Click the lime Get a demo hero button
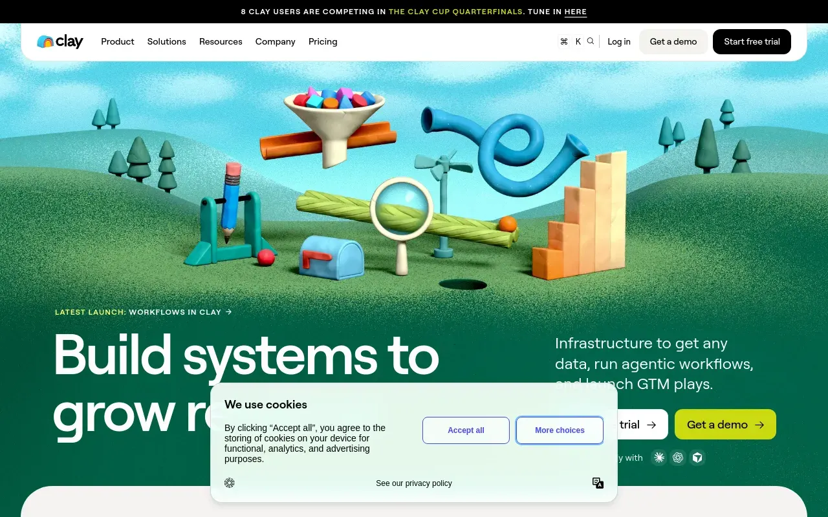The image size is (828, 517). (725, 425)
